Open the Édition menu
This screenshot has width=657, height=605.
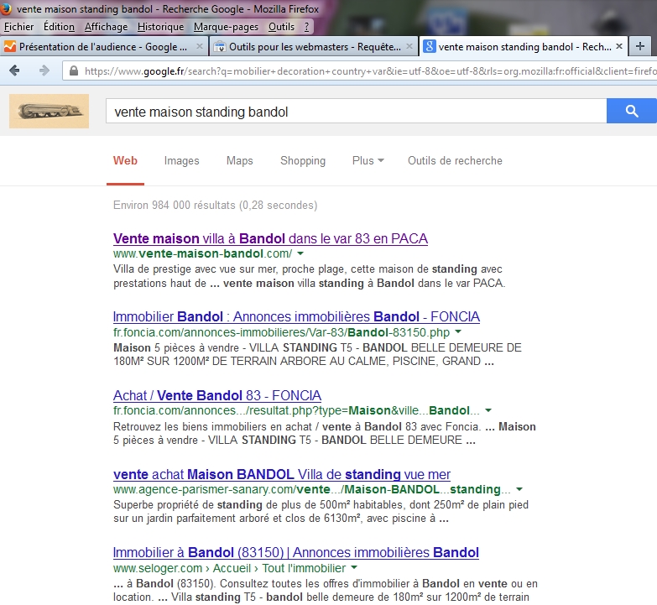59,27
